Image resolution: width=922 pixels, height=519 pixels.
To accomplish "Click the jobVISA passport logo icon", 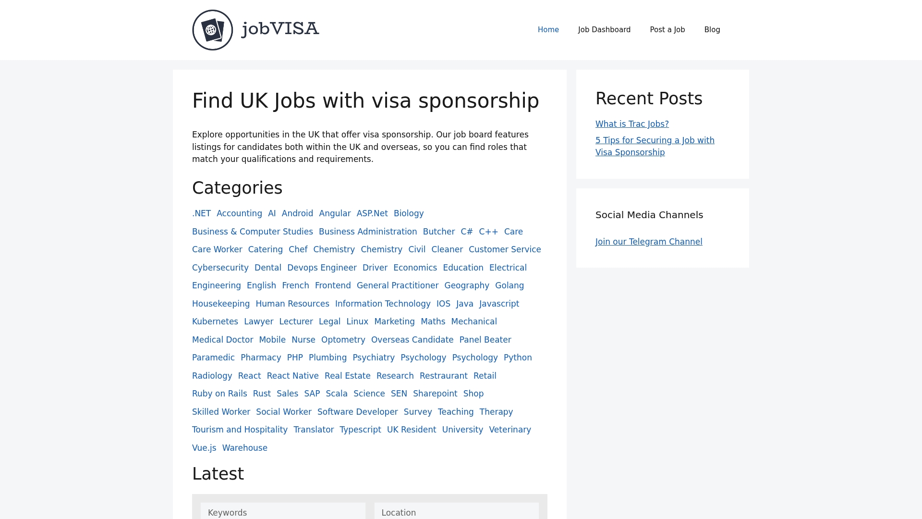I will click(212, 30).
